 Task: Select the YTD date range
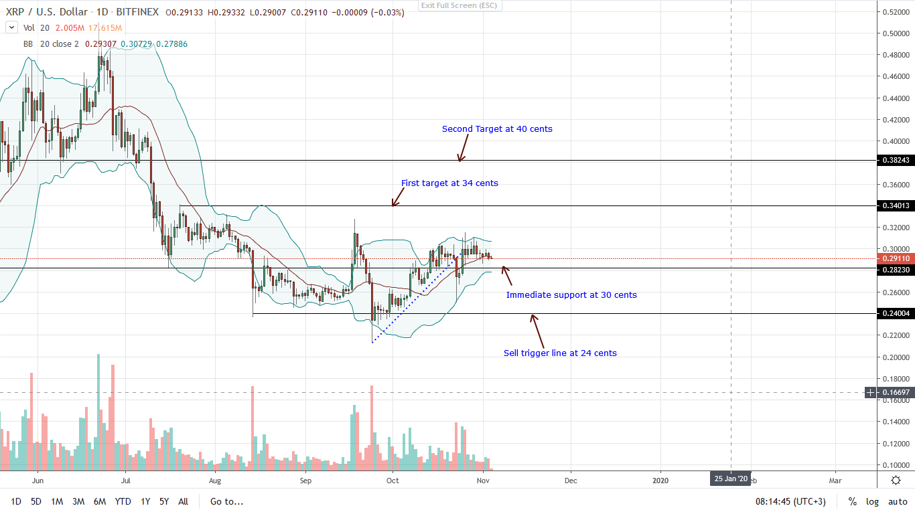pyautogui.click(x=123, y=501)
